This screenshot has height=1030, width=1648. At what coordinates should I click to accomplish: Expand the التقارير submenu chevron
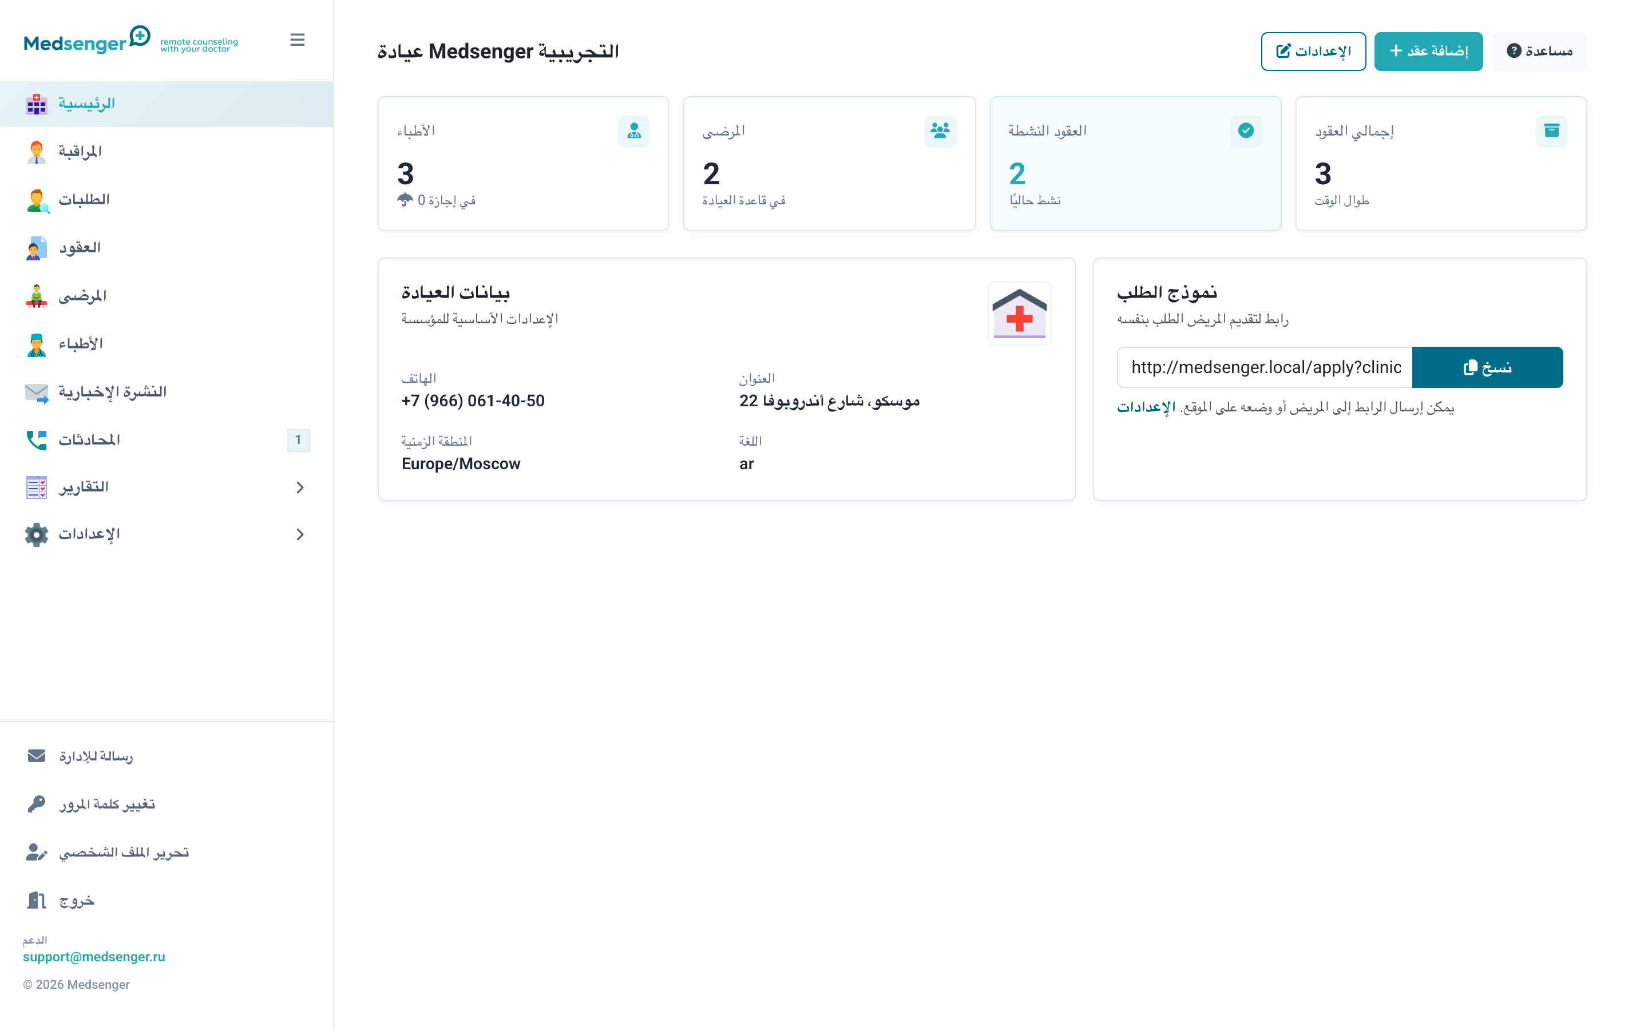(300, 487)
